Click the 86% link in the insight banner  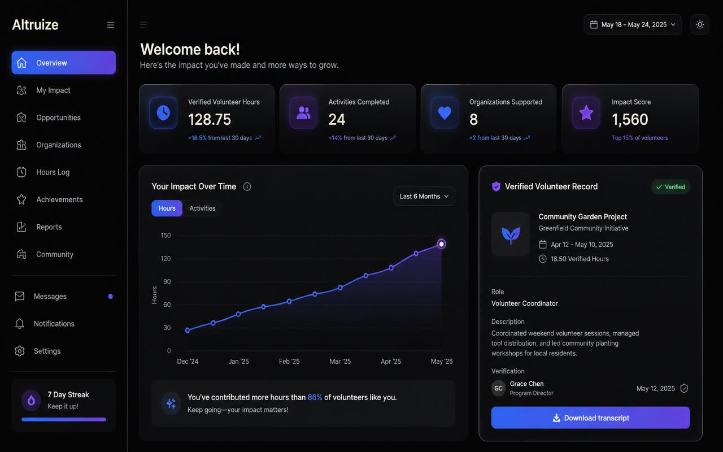point(315,397)
